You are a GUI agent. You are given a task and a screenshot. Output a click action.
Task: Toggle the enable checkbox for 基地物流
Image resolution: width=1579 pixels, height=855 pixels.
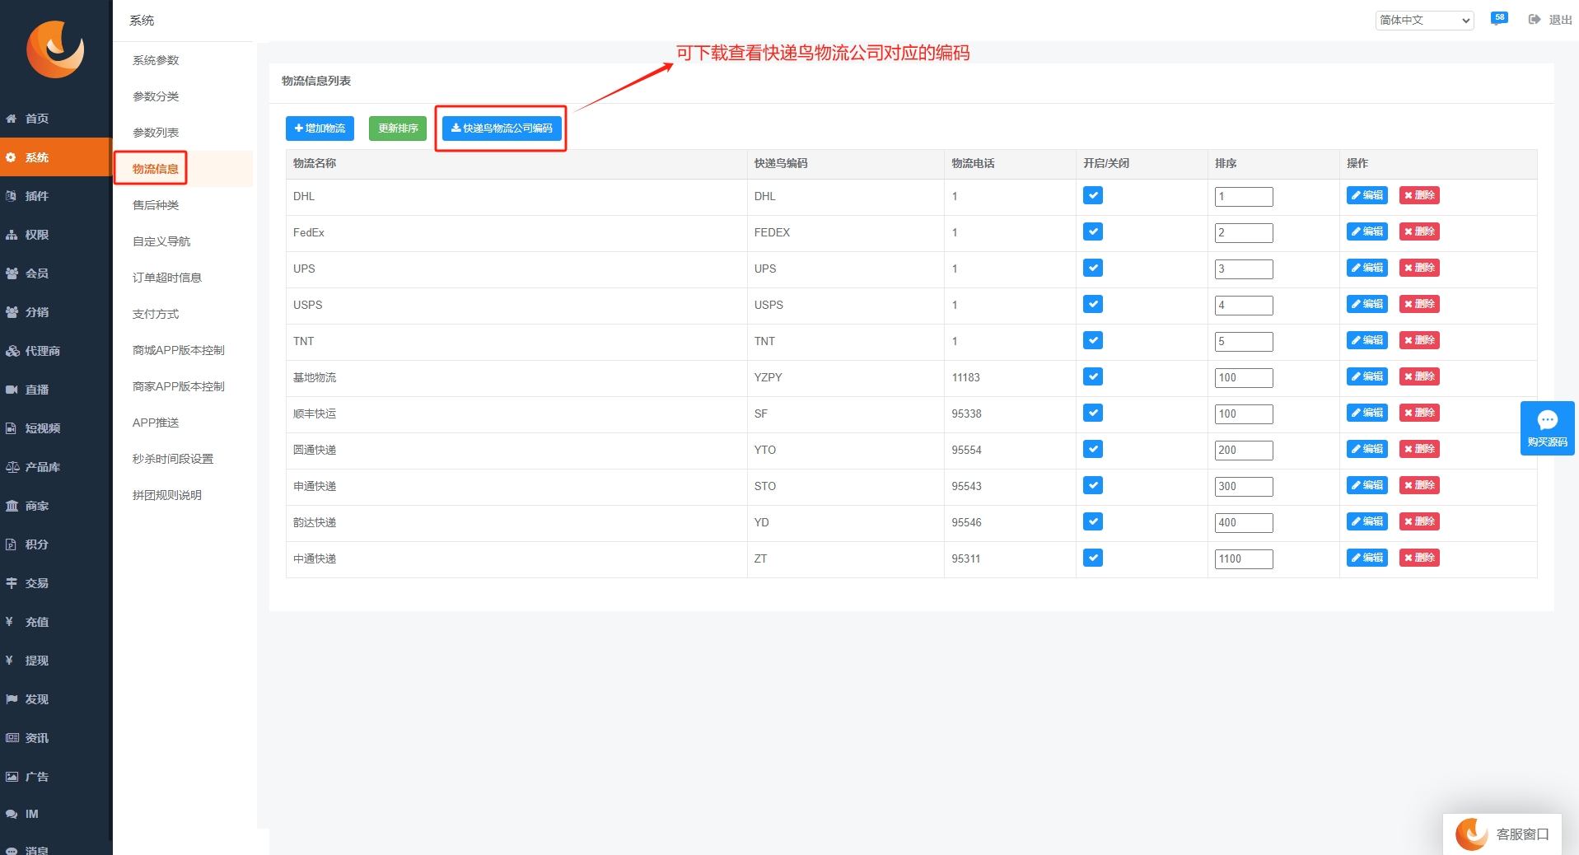pos(1093,376)
